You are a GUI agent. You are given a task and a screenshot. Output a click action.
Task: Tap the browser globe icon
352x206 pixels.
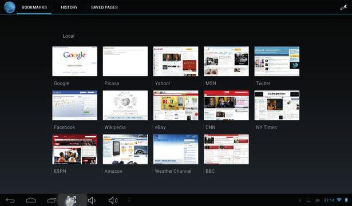9,7
